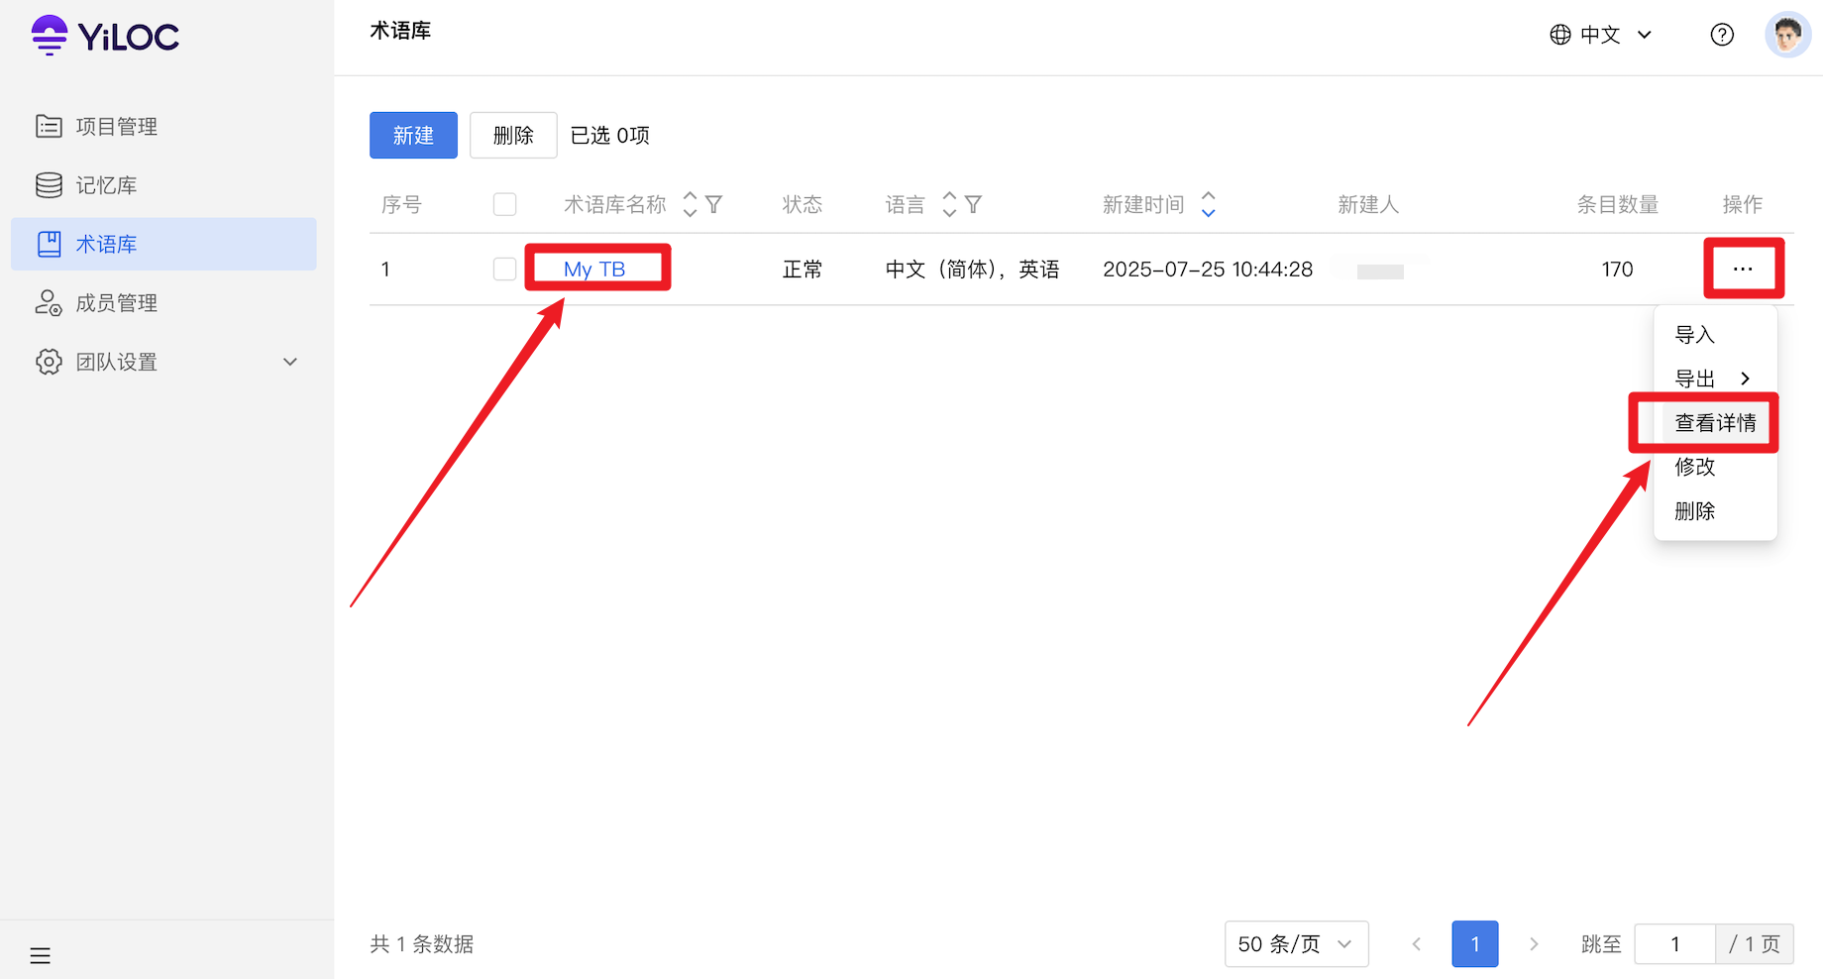This screenshot has height=979, width=1823.
Task: Open the 中文 language dropdown
Action: [x=1601, y=35]
